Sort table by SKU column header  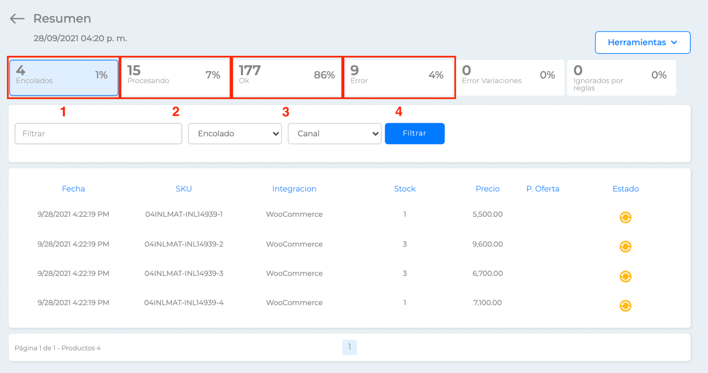point(184,189)
